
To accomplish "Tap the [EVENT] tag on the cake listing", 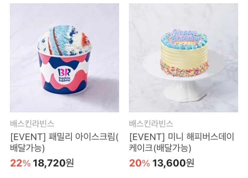I will point(147,137).
